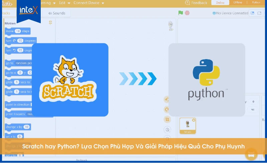Click the blue device status dot
267x166 pixels.
click(214, 13)
